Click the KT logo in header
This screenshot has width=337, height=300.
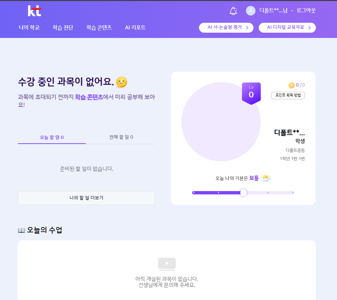[x=34, y=11]
